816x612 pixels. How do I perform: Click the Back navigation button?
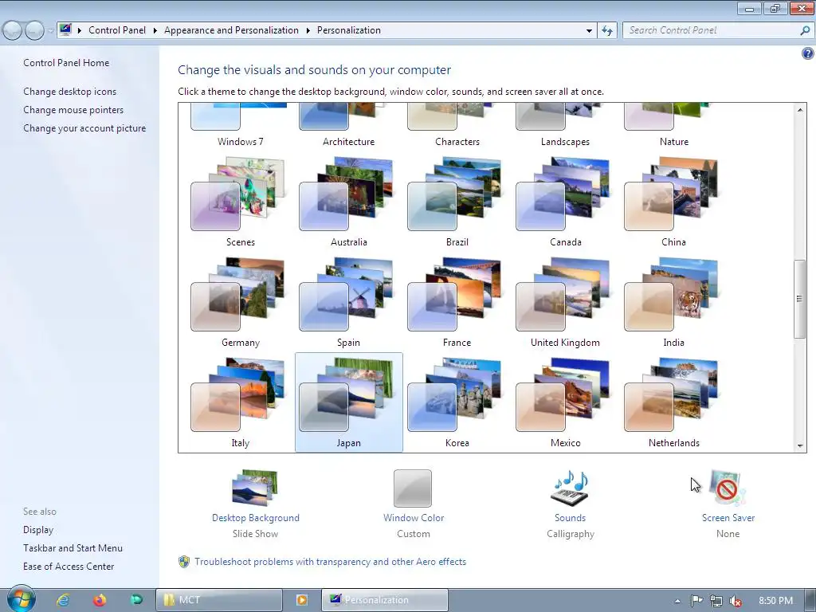click(13, 31)
